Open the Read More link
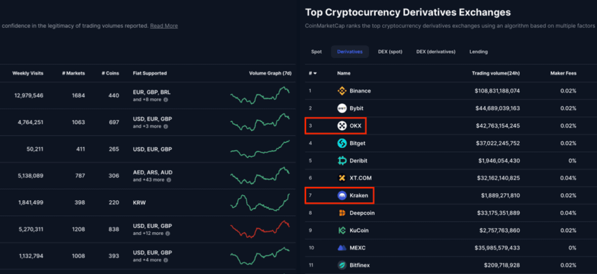This screenshot has width=597, height=274. pos(164,26)
